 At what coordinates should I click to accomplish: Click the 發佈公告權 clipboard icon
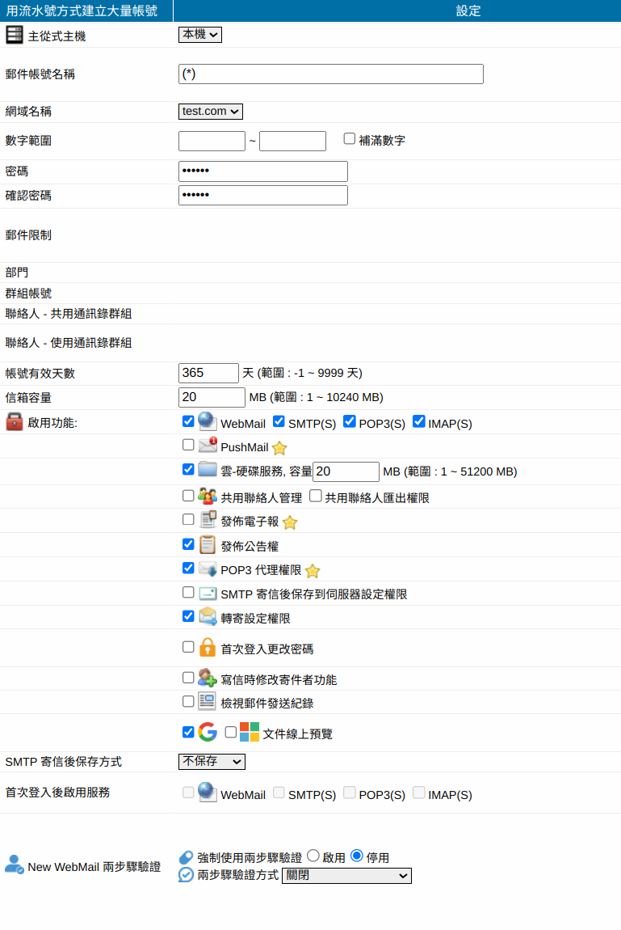[x=208, y=545]
